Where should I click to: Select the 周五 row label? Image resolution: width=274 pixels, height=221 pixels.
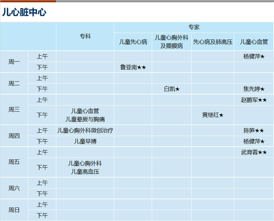click(x=14, y=162)
